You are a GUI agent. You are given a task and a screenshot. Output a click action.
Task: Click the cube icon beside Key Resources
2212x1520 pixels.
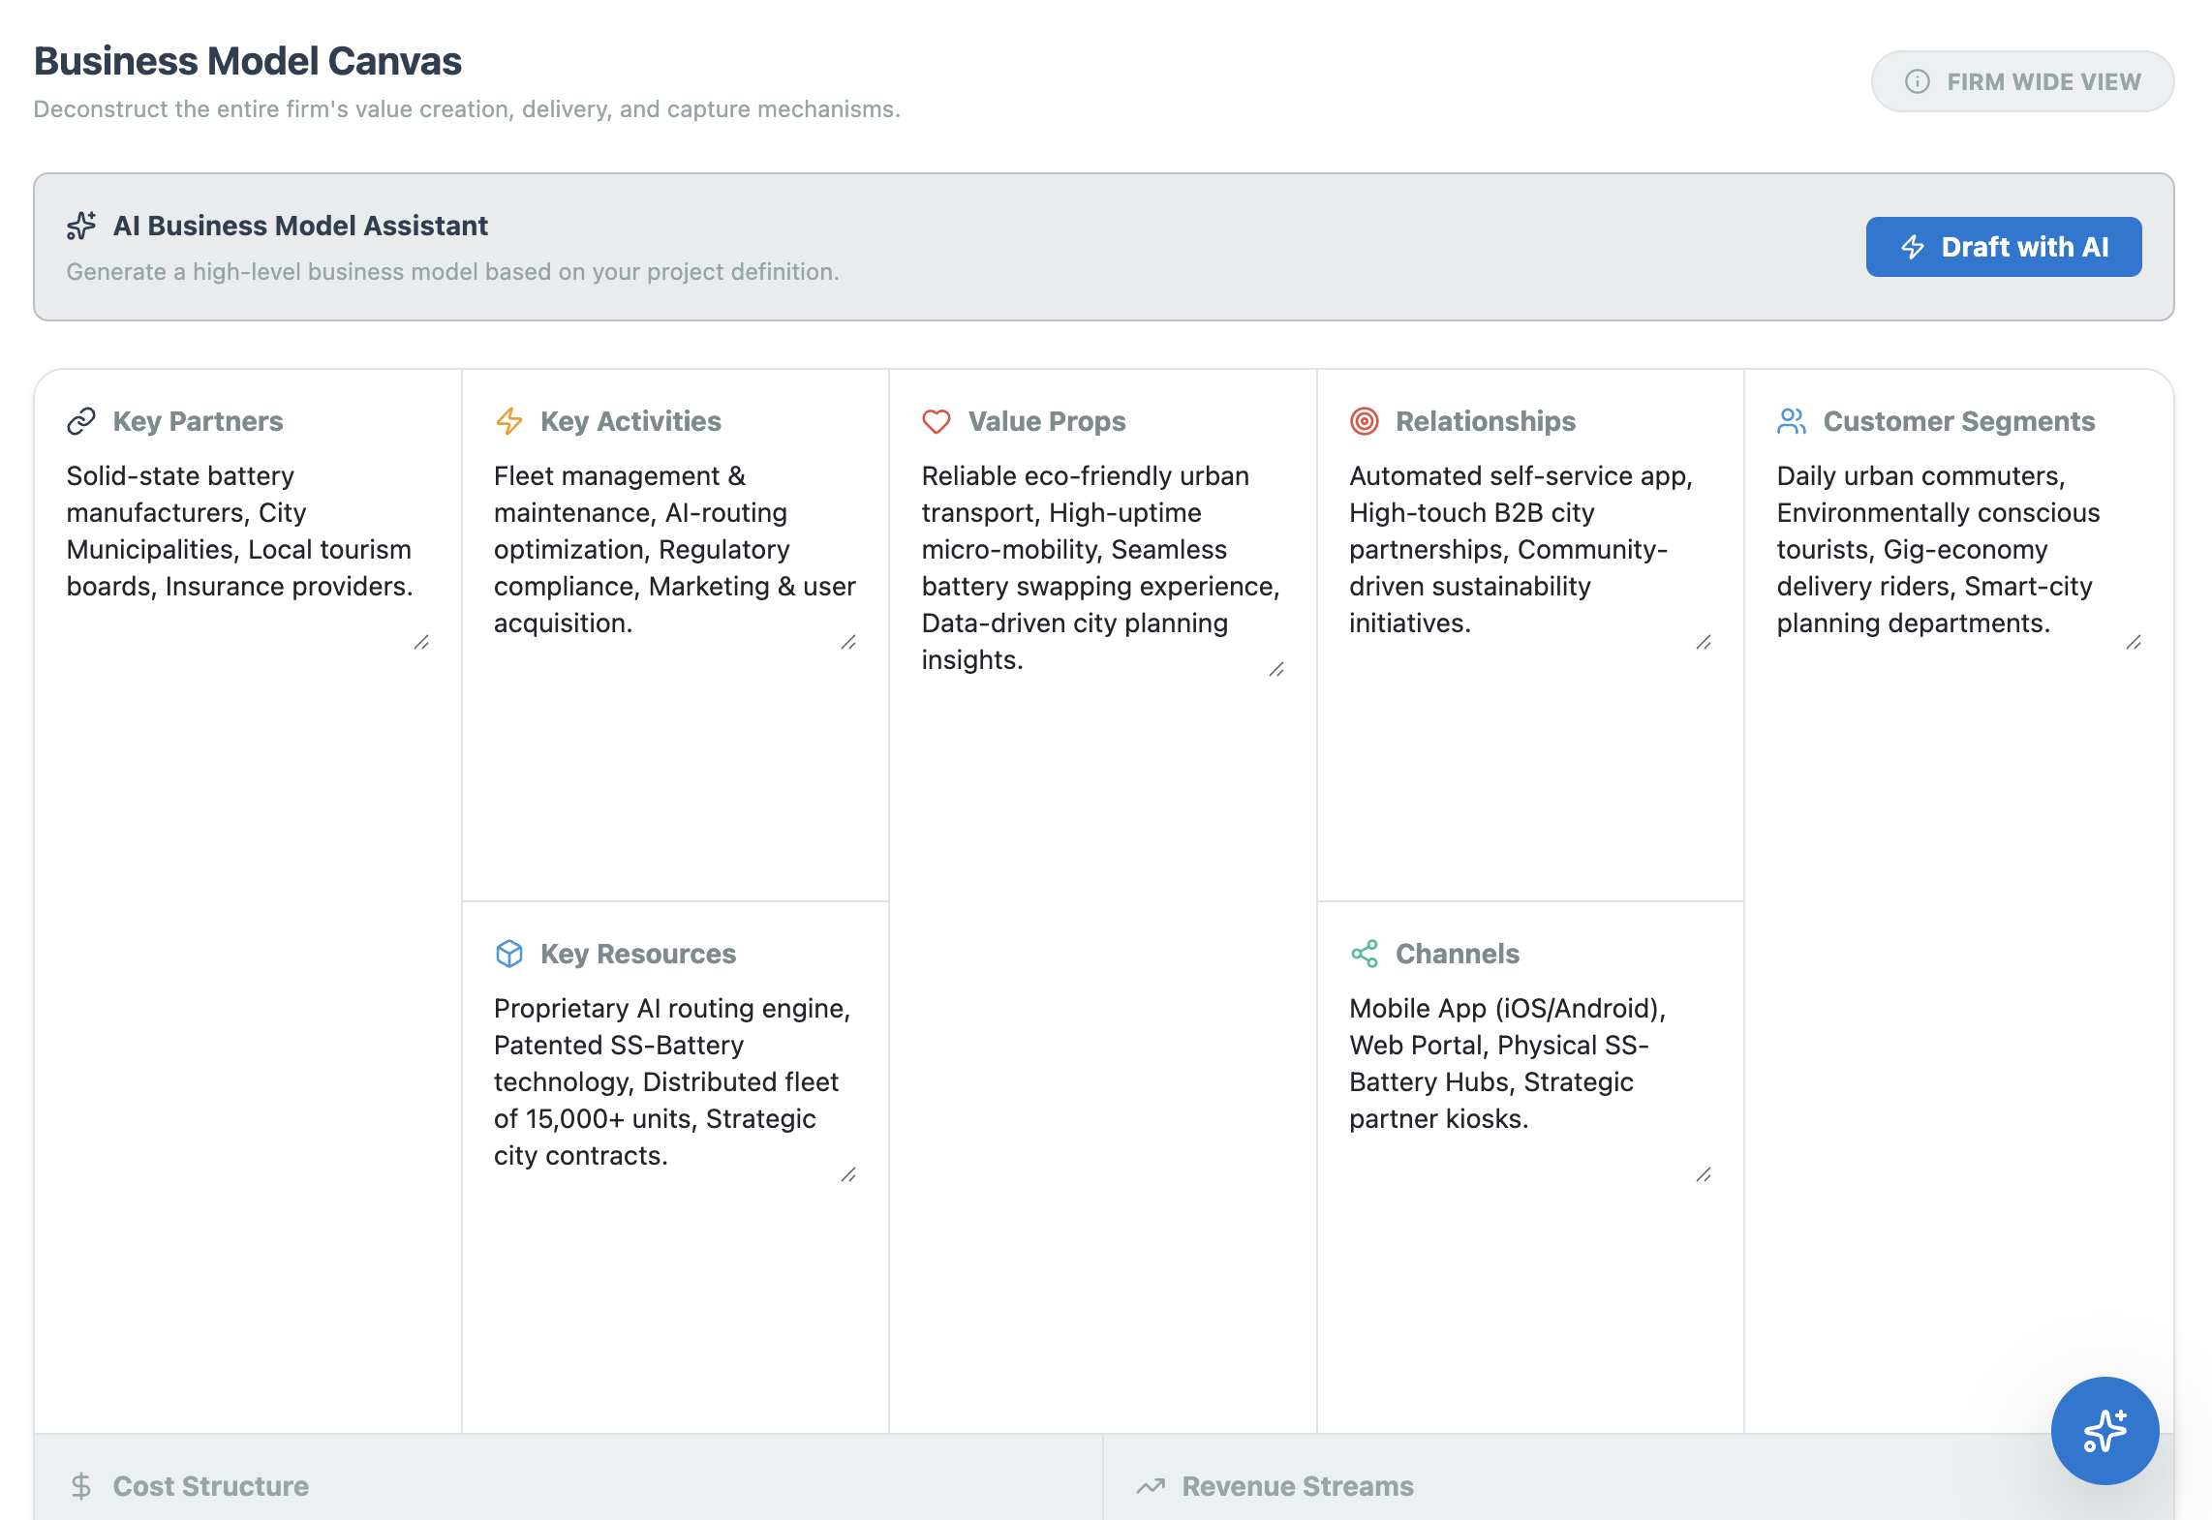509,953
